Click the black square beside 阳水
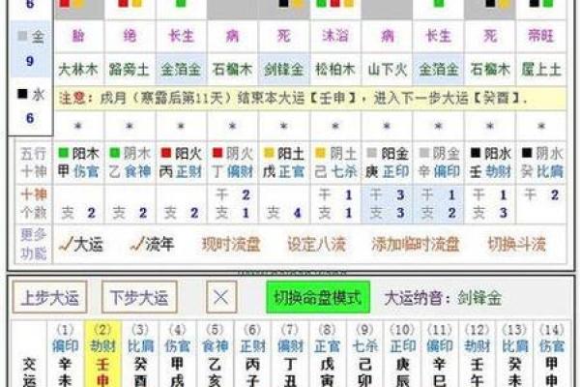Image resolution: width=580 pixels, height=387 pixels. [476, 153]
